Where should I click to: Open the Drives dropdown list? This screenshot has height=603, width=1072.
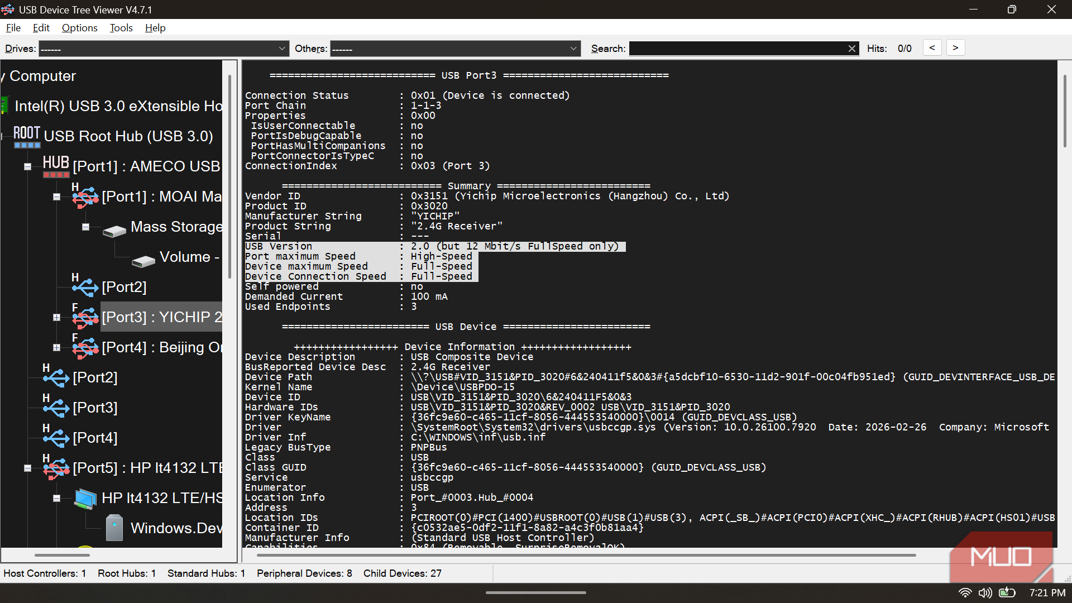pos(164,49)
